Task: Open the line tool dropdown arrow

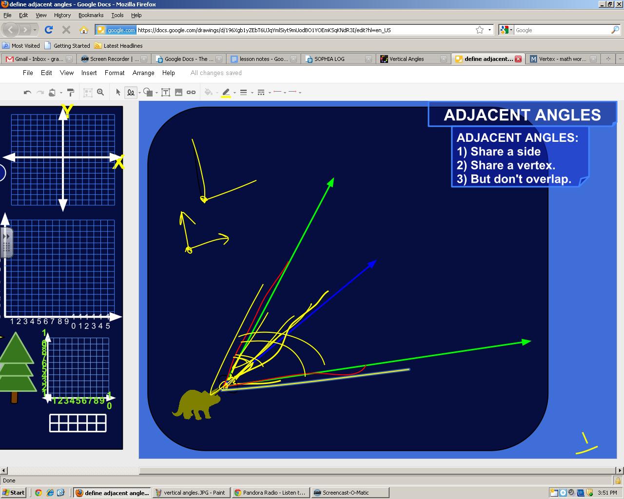Action: tap(139, 93)
